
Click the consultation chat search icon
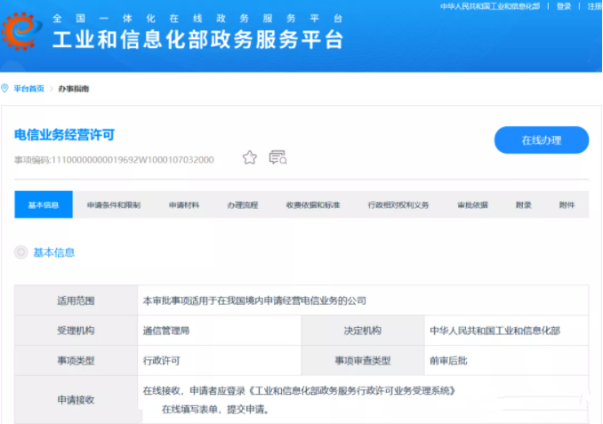point(277,157)
